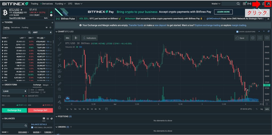
Task: Open the OTC menu
Action: click(70, 4)
